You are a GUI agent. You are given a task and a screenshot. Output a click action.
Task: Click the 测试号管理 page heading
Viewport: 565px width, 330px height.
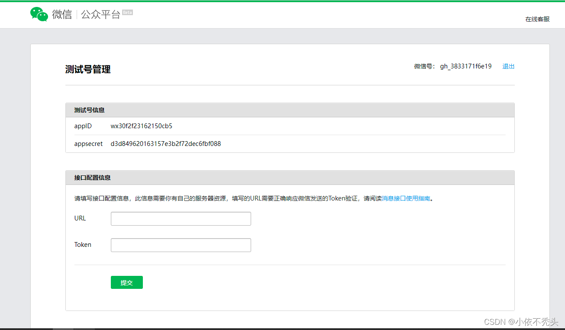(88, 69)
